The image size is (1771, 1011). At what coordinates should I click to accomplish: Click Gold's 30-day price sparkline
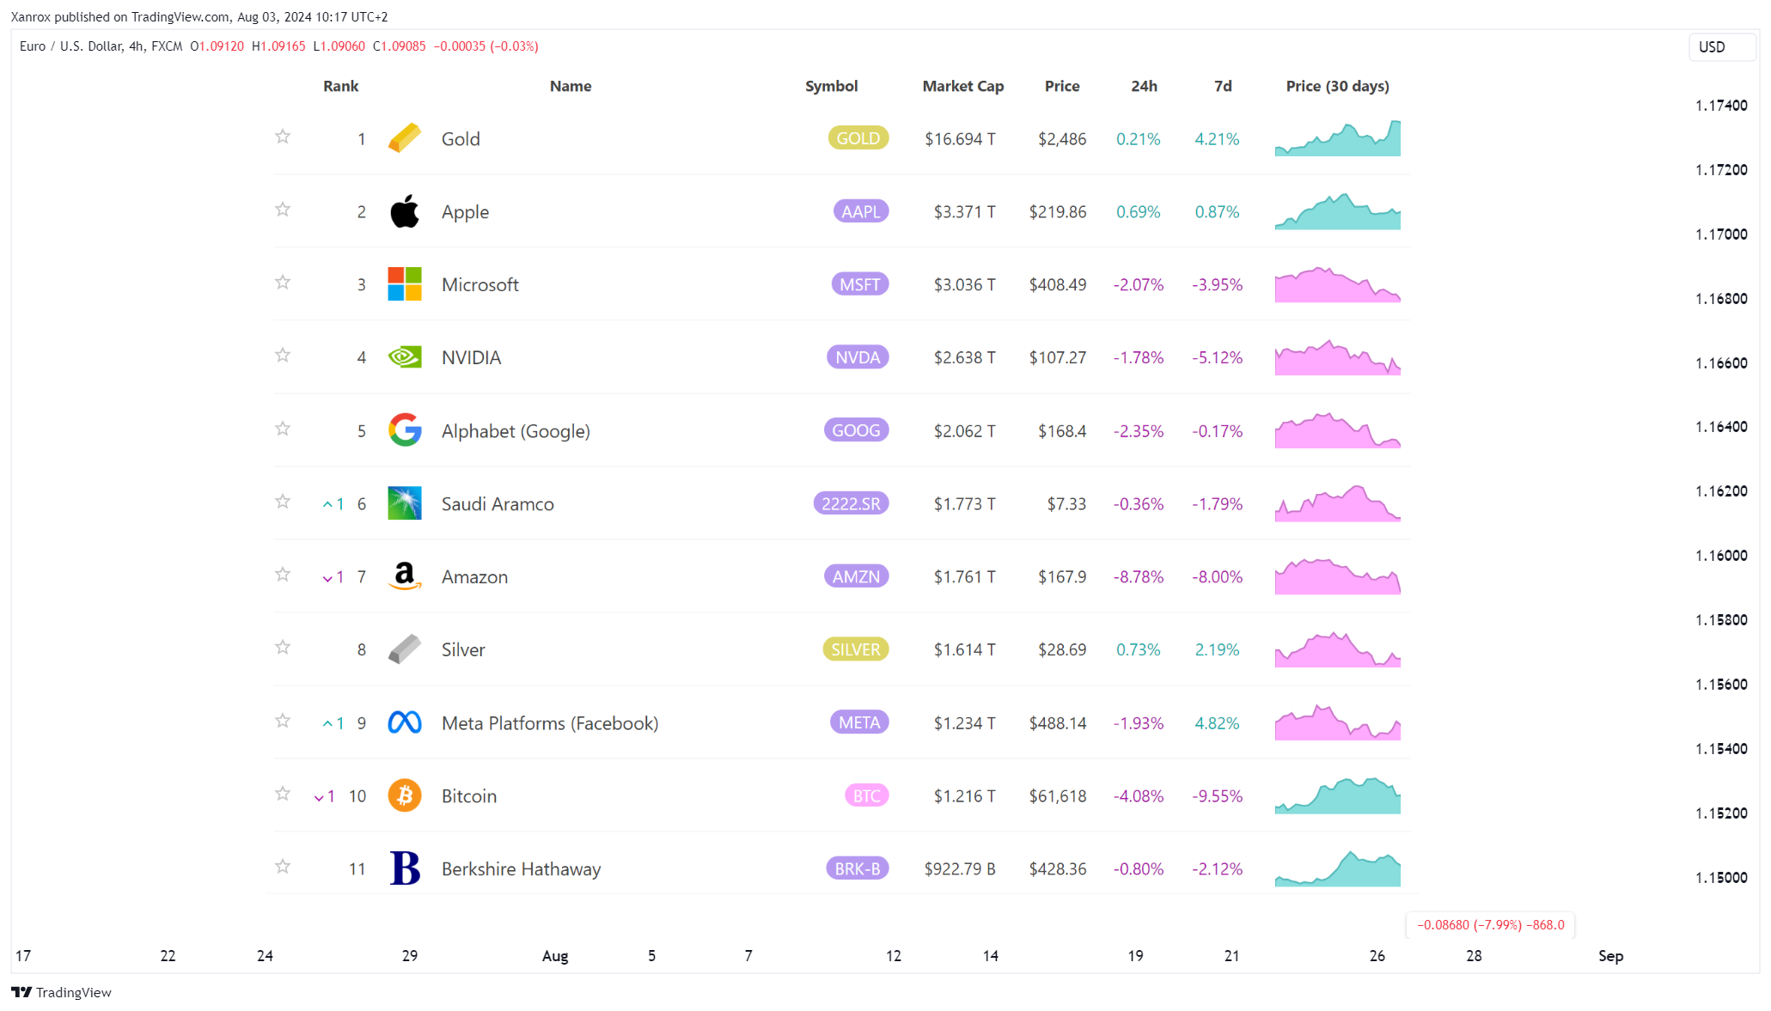[1338, 138]
